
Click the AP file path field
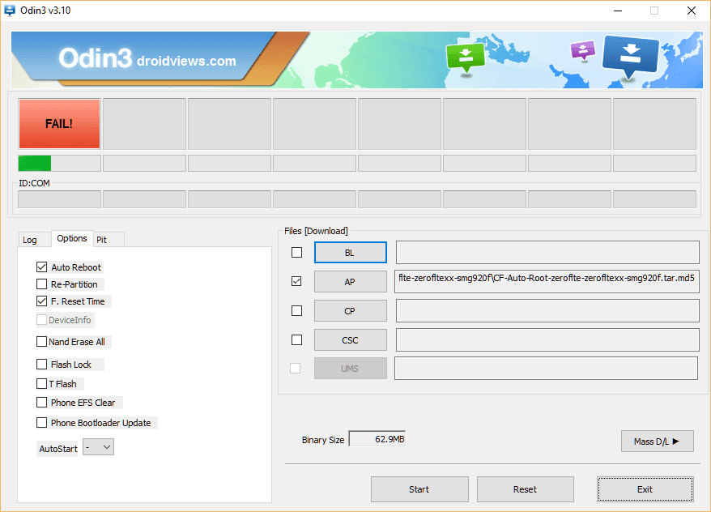(547, 282)
